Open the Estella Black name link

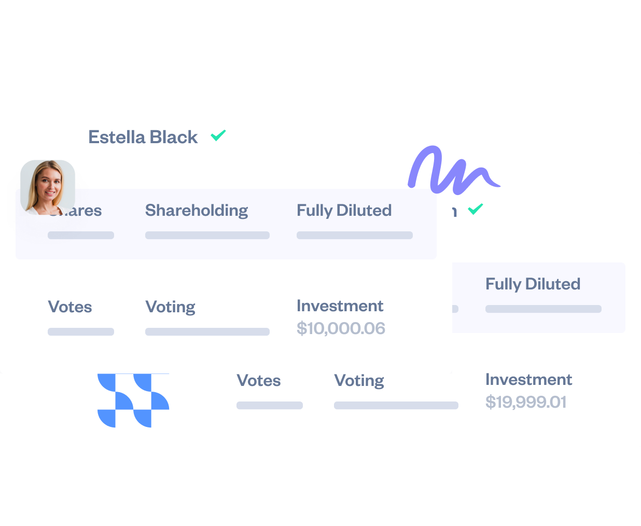[143, 137]
